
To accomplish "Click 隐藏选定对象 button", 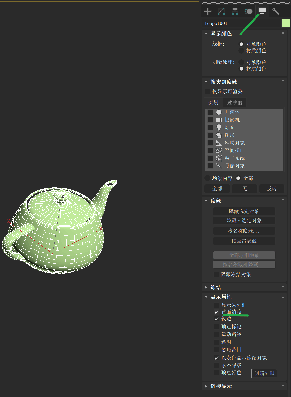I will pos(244,211).
